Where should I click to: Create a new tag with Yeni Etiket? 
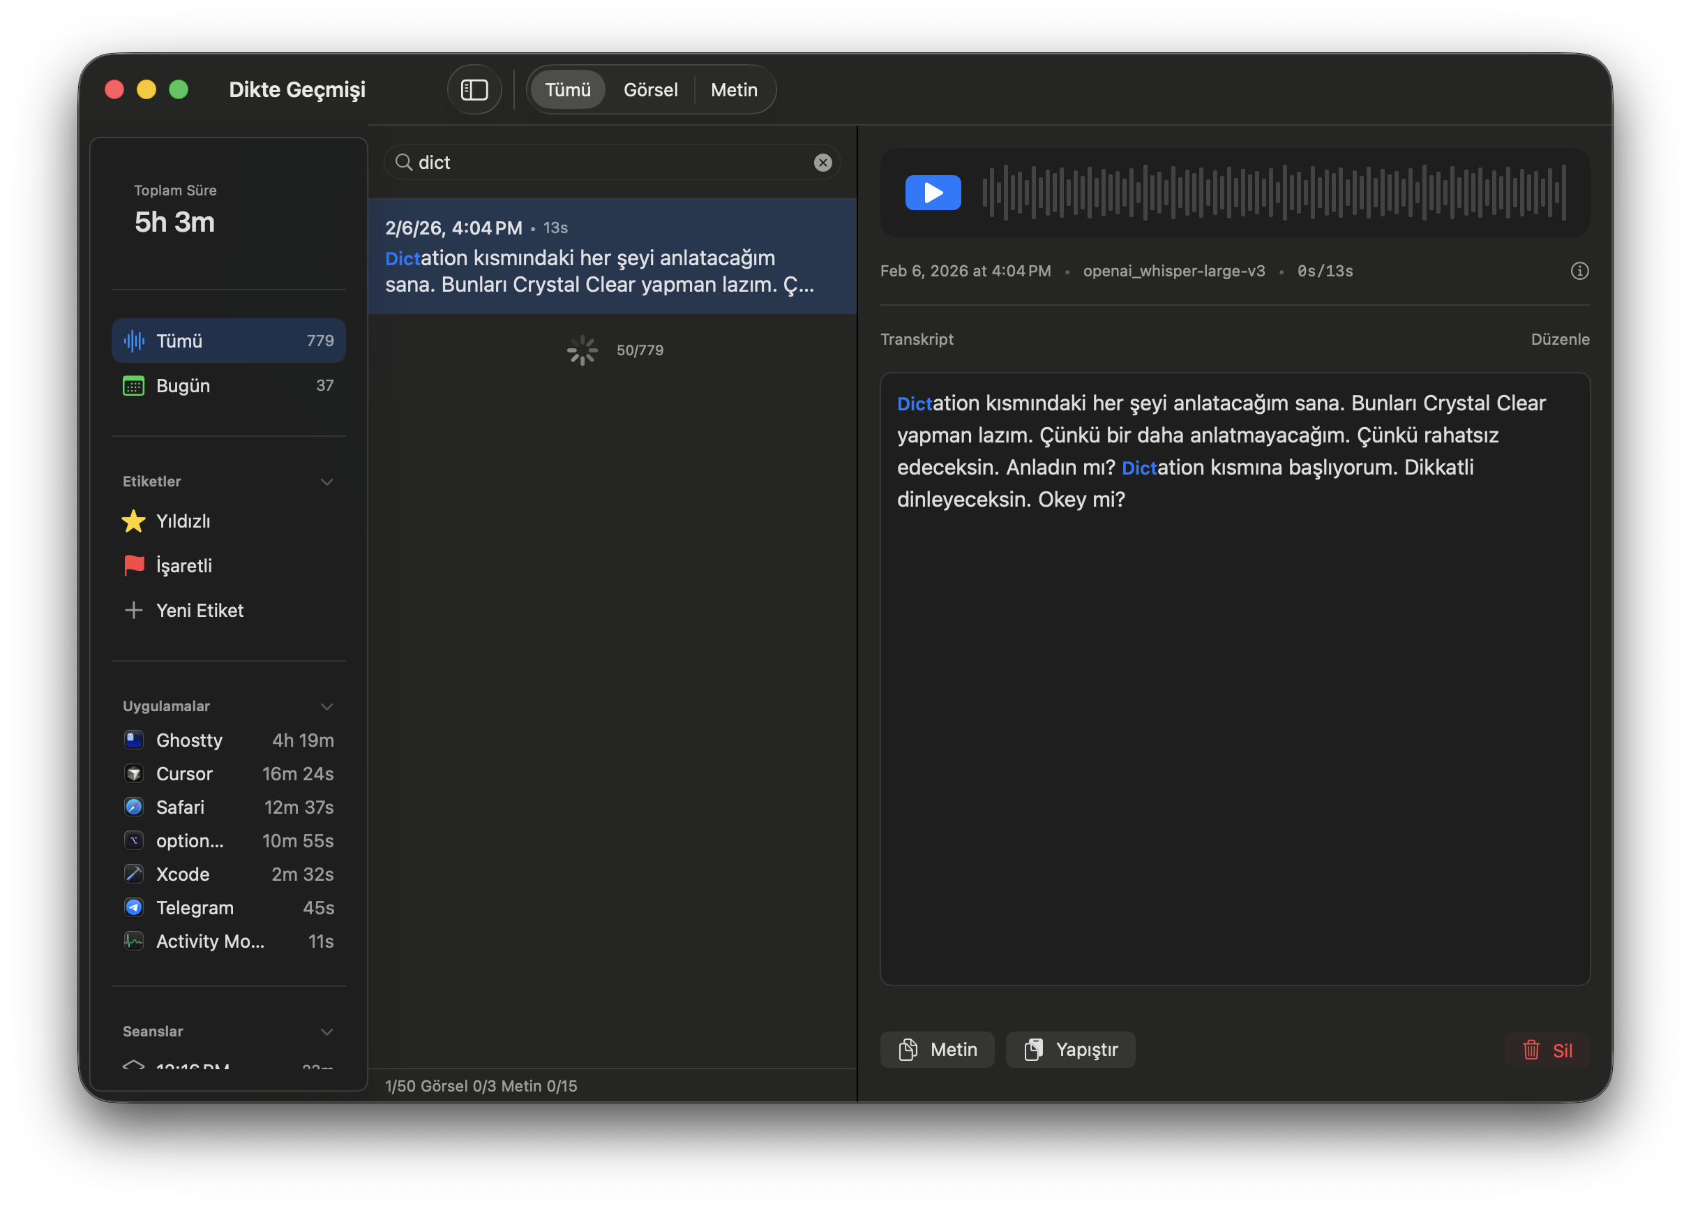coord(199,610)
